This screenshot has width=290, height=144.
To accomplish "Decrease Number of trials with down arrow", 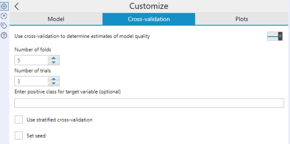I will 54,83.
